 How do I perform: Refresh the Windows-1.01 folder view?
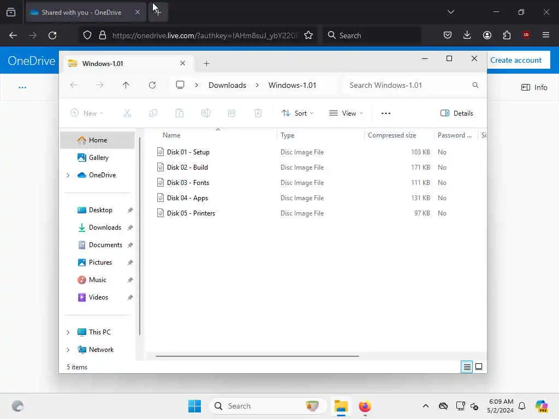coord(152,85)
